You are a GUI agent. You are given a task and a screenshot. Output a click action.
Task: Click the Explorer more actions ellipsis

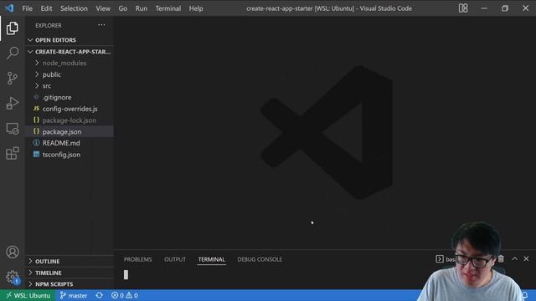(x=101, y=25)
